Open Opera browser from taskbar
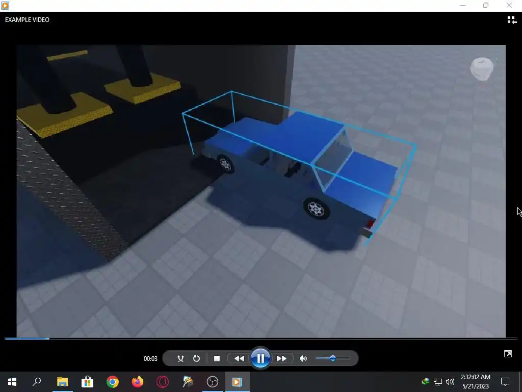 (163, 382)
